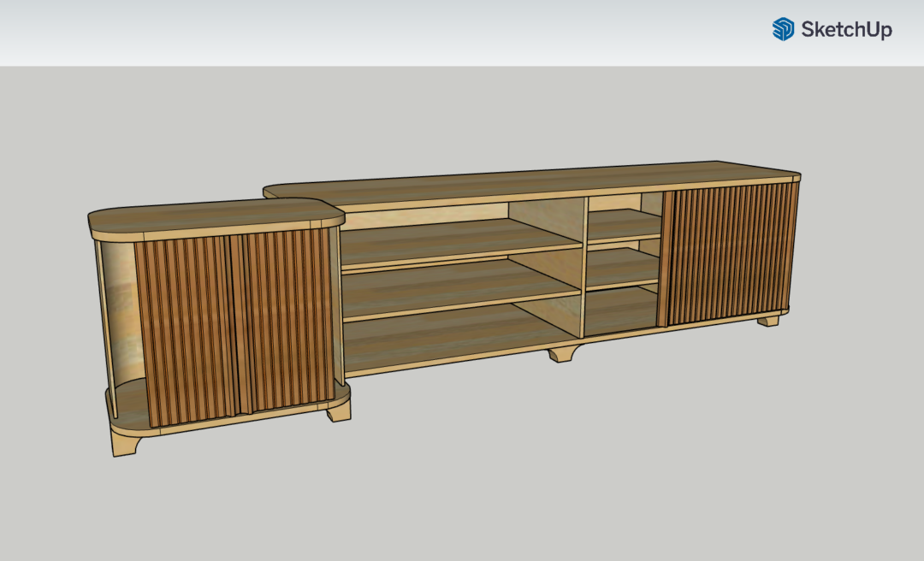
Task: Click the open curved interior of small cabinet
Action: 120,316
